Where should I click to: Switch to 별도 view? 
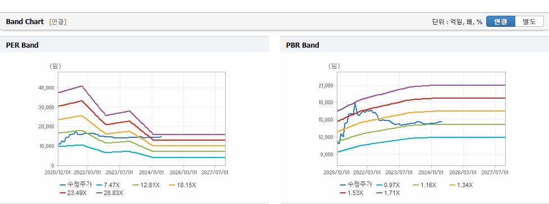click(x=529, y=22)
